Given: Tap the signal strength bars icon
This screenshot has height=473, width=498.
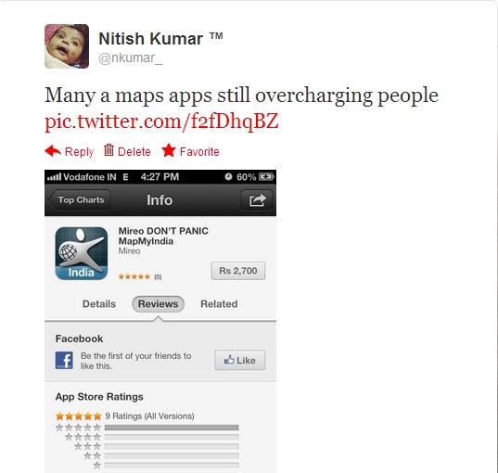Looking at the screenshot, I should [x=54, y=177].
